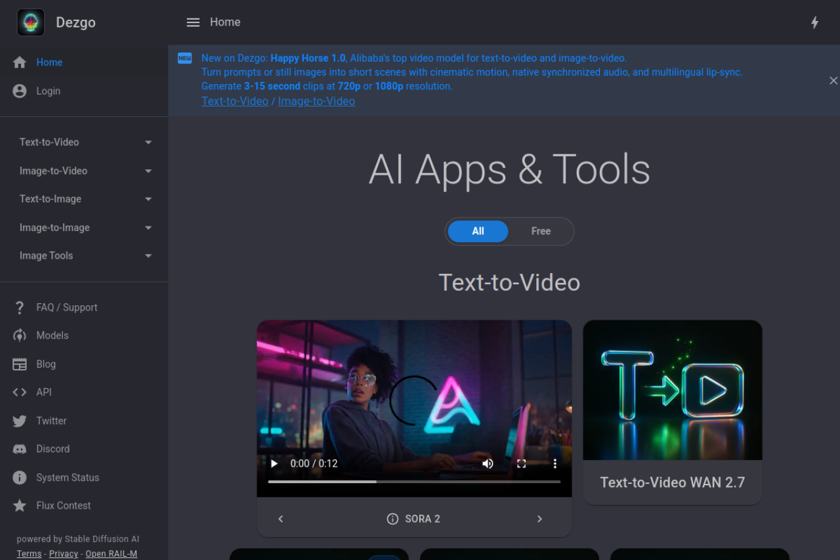Click the Discord icon in sidebar
Screen dimensions: 840x560
pyautogui.click(x=20, y=449)
